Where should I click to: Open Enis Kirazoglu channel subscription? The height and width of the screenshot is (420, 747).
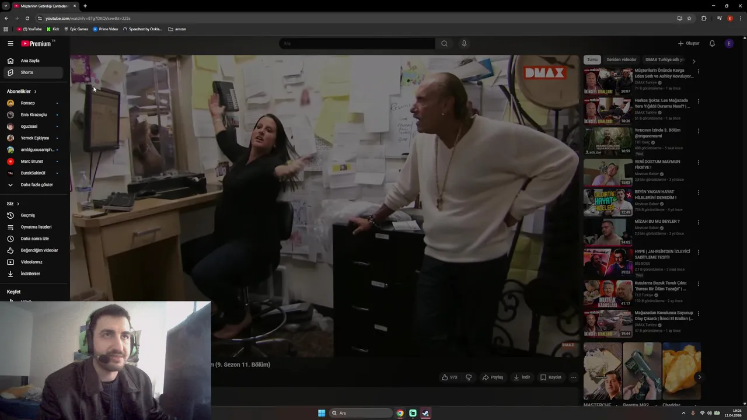point(33,115)
